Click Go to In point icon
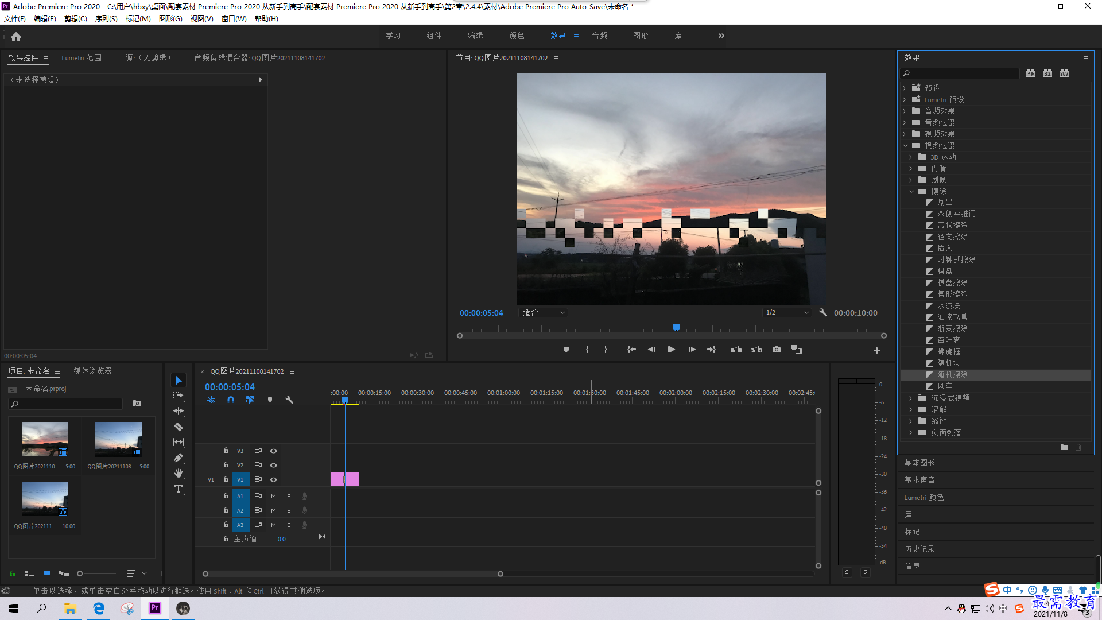Viewport: 1102px width, 620px height. (631, 350)
